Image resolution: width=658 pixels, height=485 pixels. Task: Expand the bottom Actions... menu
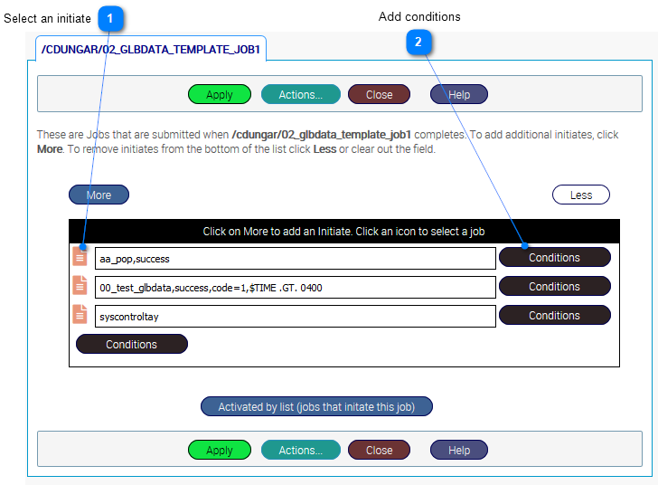[300, 450]
